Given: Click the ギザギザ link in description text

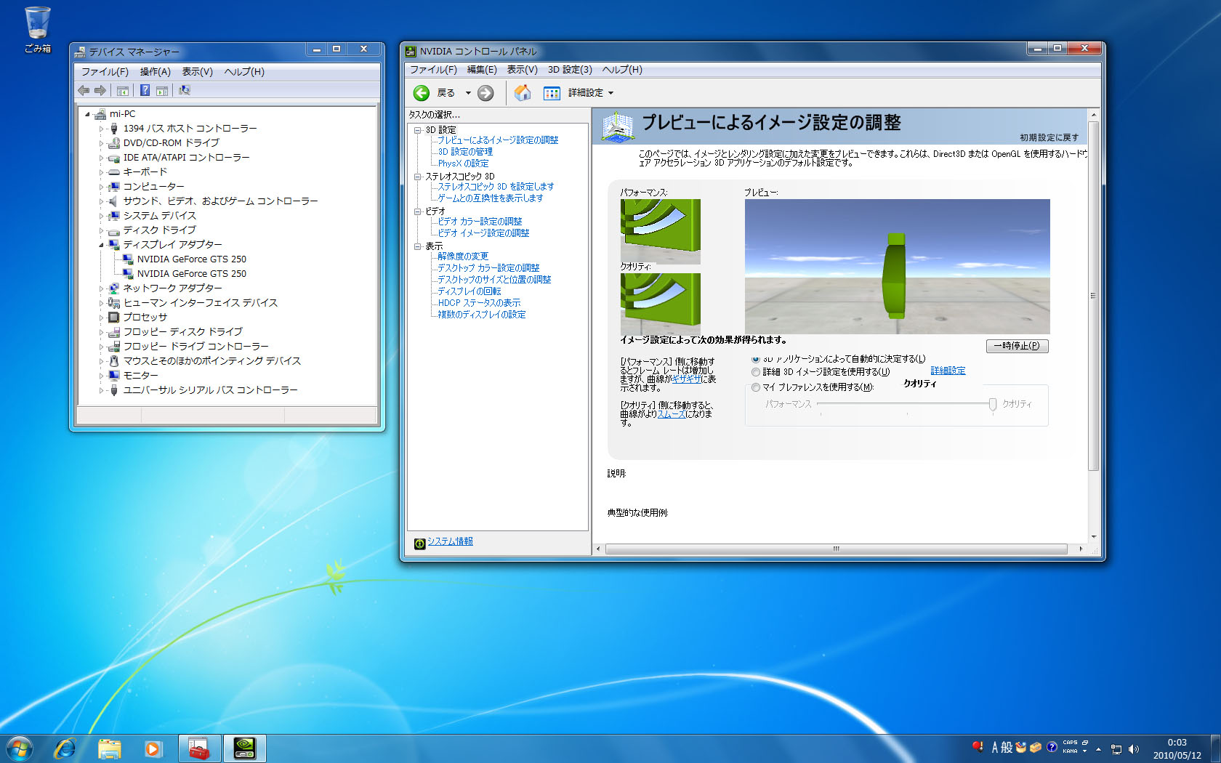Looking at the screenshot, I should coord(686,379).
